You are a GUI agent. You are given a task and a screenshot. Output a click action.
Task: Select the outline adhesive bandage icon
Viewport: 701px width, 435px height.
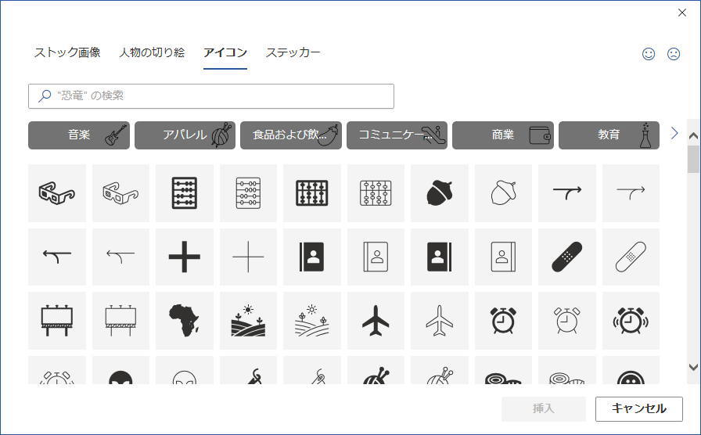(x=631, y=257)
